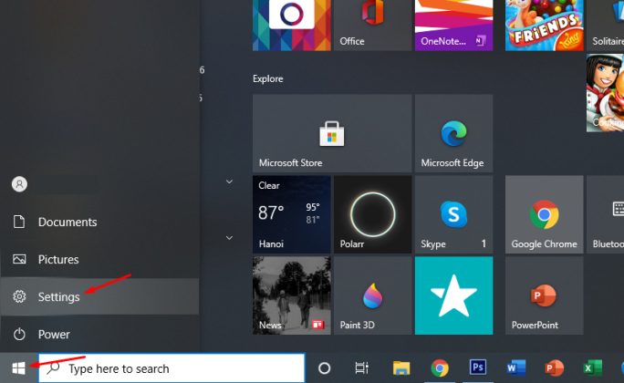Open Pictures from Start sidebar
The image size is (624, 383).
click(58, 260)
